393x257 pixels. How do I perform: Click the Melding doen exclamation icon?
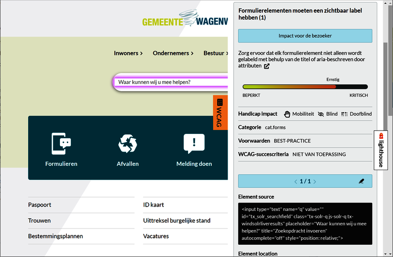coord(194,144)
